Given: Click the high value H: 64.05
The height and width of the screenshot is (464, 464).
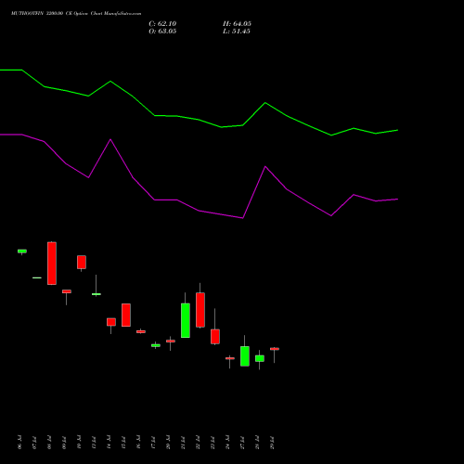Looking at the screenshot, I should pyautogui.click(x=237, y=24).
